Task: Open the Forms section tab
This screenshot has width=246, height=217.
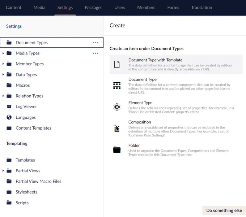Action: point(173,8)
